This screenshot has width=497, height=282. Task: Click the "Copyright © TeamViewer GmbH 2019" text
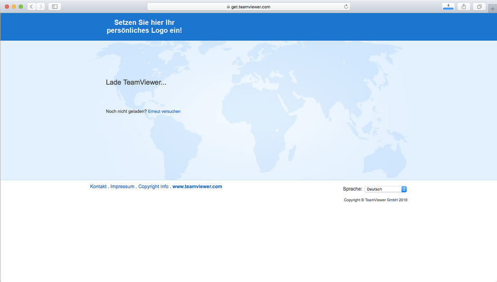(375, 200)
